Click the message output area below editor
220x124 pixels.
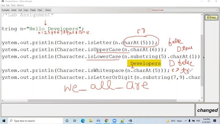coord(98,110)
